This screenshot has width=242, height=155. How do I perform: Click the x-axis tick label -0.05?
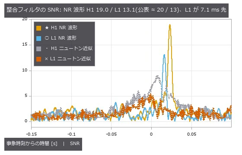pyautogui.click(x=111, y=134)
